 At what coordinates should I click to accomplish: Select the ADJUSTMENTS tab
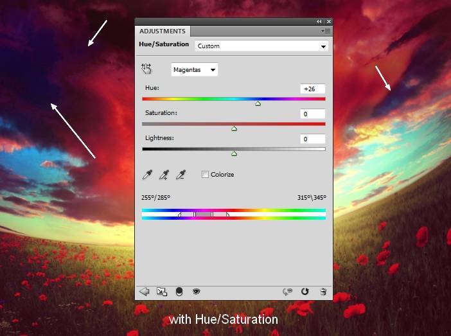click(163, 31)
